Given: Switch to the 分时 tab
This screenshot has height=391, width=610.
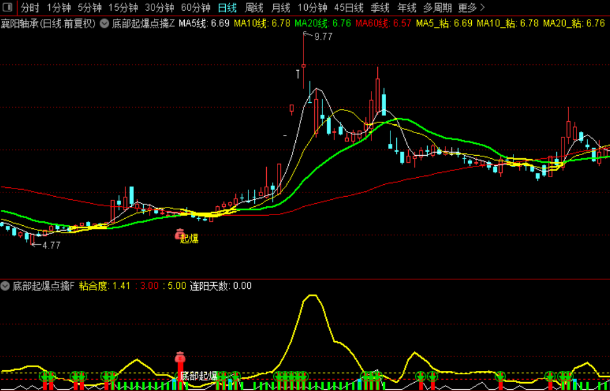Looking at the screenshot, I should point(30,8).
